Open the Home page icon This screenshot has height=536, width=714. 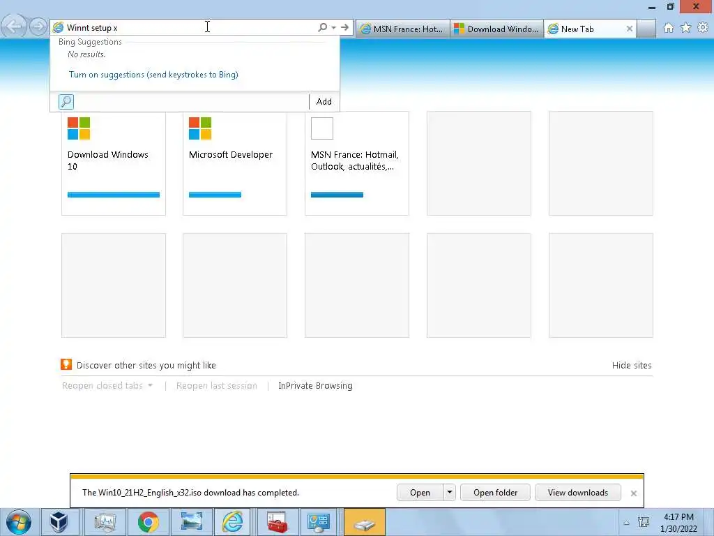click(x=669, y=28)
